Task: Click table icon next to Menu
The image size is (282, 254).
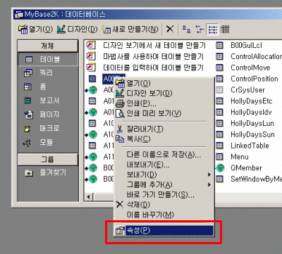Action: click(x=219, y=157)
